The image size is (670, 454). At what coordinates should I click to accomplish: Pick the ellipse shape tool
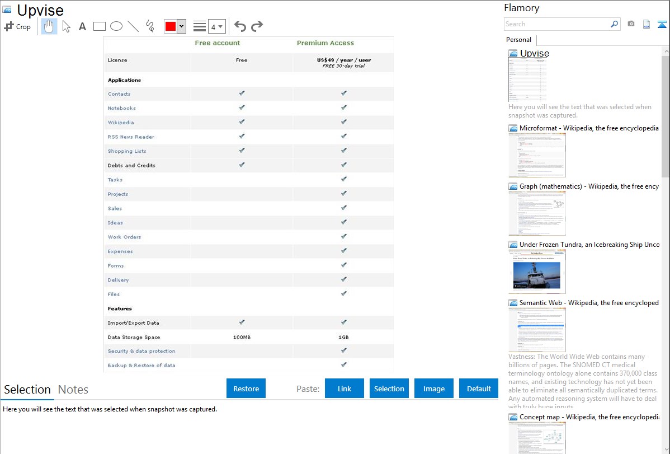[x=116, y=26]
